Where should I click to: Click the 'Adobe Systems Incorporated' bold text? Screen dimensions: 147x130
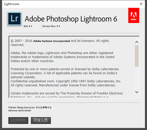click(51, 41)
